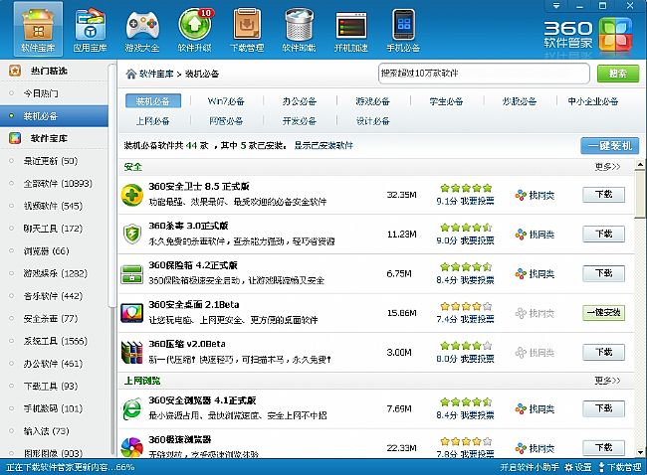Click the green 搜索 button
Image resolution: width=647 pixels, height=475 pixels.
point(618,74)
